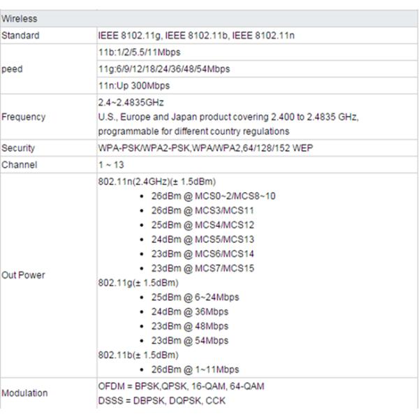This screenshot has width=419, height=419.
Task: Click the Frequency row label
Action: (24, 117)
